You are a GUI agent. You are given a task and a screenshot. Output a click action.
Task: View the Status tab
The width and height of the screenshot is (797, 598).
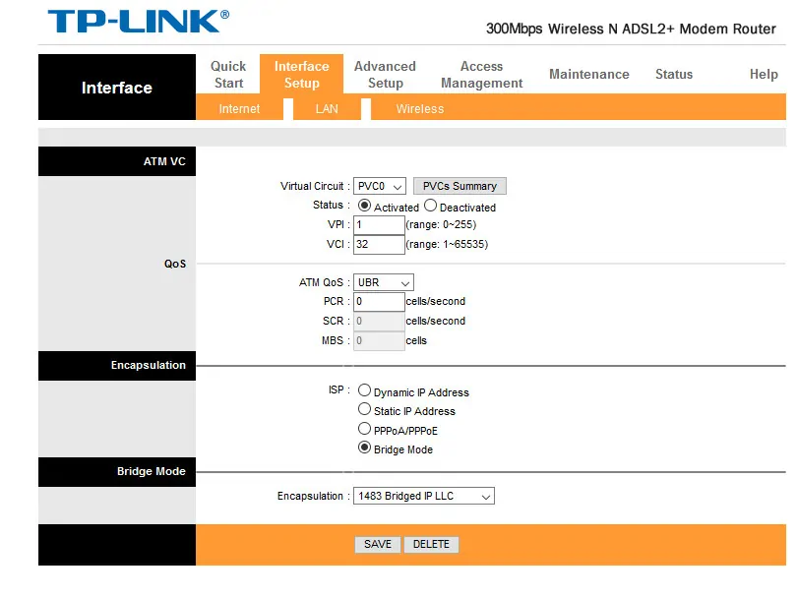tap(674, 74)
